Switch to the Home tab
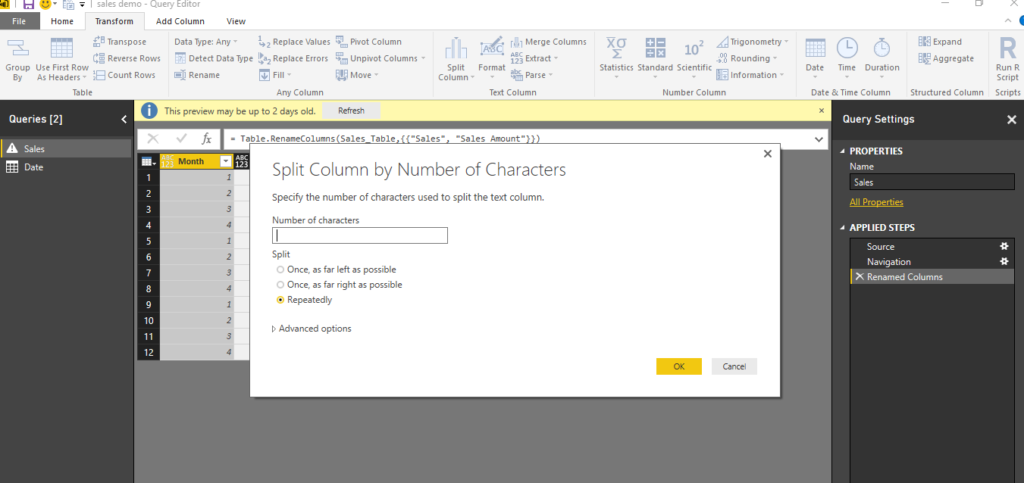Viewport: 1024px width, 483px height. pyautogui.click(x=62, y=21)
